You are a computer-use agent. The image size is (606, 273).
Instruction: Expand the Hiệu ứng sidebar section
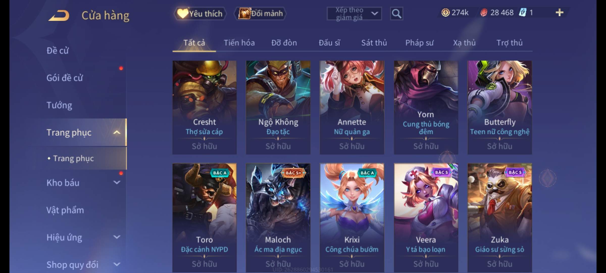(x=117, y=237)
